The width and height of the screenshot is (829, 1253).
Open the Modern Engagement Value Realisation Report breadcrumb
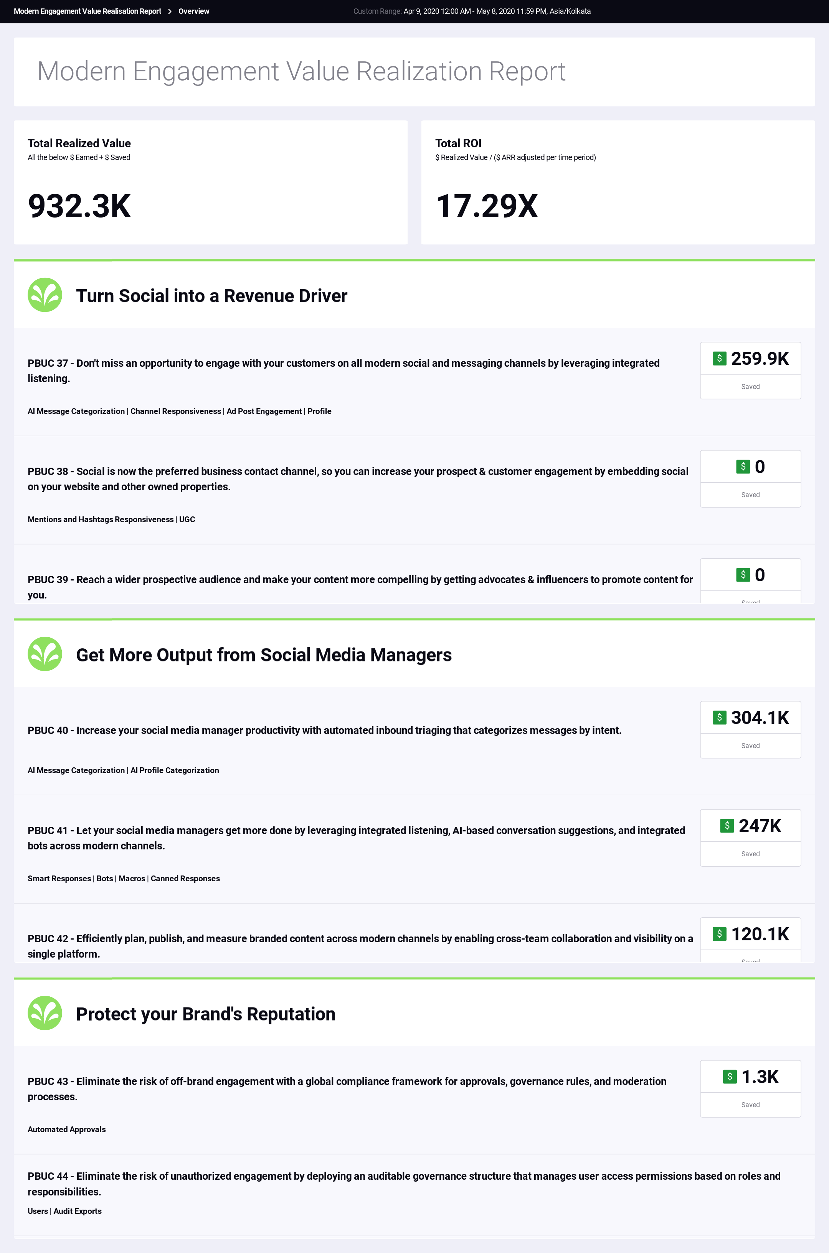coord(87,11)
